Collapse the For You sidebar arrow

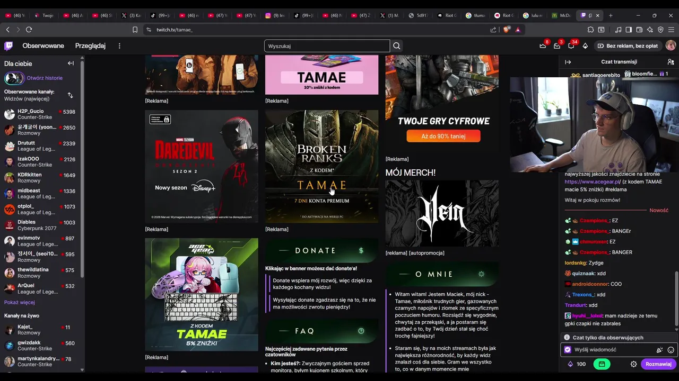click(71, 63)
